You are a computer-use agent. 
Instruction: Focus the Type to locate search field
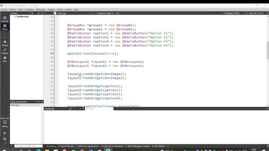tap(29, 146)
